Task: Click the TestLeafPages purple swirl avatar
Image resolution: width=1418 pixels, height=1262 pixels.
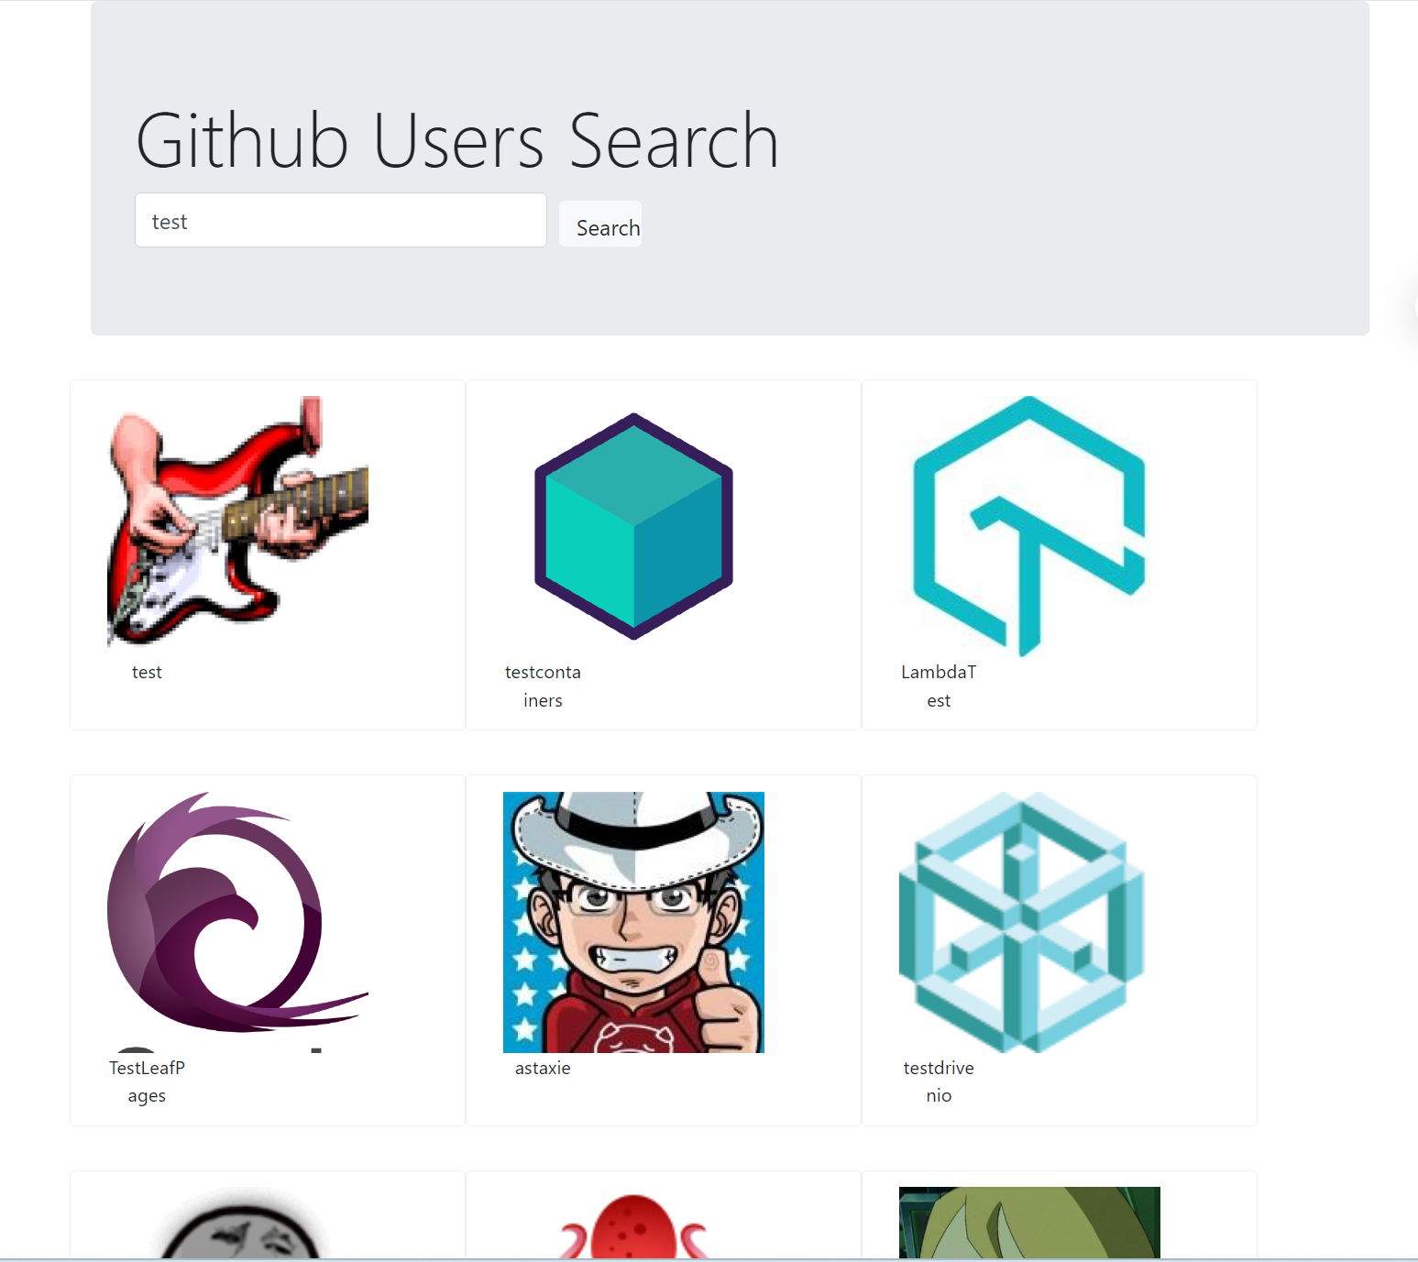Action: point(238,922)
